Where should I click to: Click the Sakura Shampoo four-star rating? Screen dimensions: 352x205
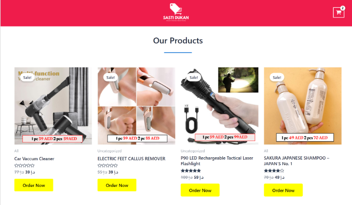point(274,171)
